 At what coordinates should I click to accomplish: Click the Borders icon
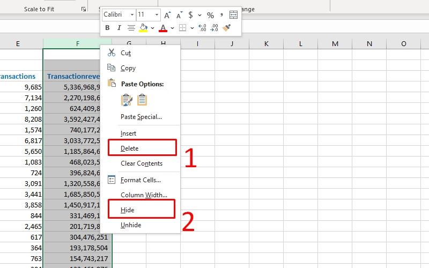click(182, 28)
